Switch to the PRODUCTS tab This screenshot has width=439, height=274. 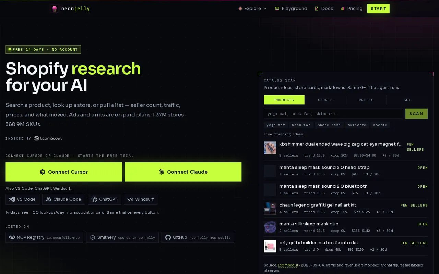point(284,100)
